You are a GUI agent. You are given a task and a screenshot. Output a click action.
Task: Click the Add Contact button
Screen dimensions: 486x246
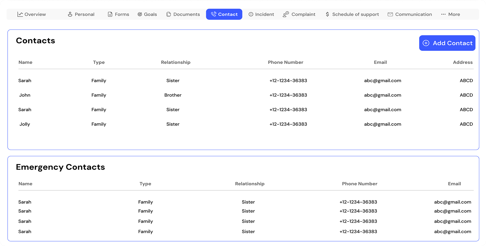[447, 43]
